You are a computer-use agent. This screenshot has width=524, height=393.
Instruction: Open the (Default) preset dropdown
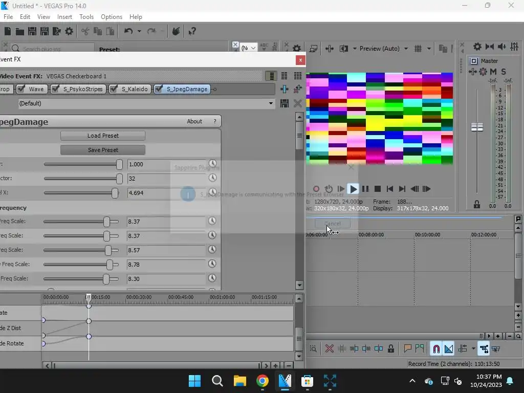pyautogui.click(x=271, y=103)
